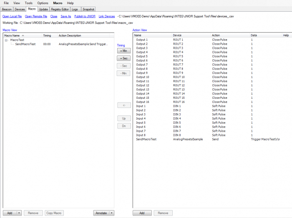
Task: Collapse the MacroTest tree node
Action: coord(6,40)
